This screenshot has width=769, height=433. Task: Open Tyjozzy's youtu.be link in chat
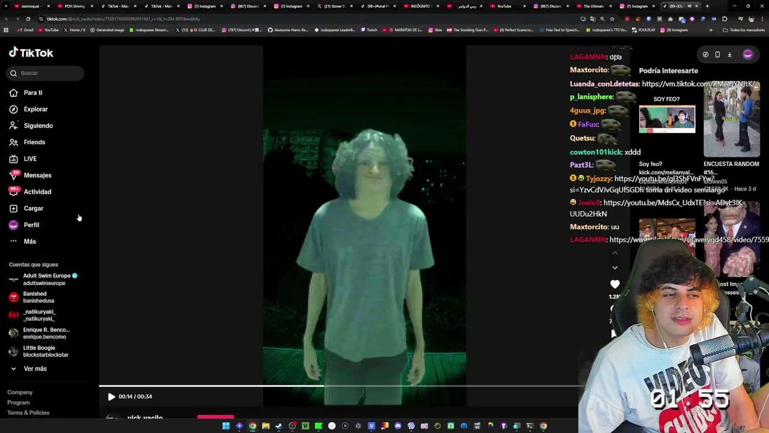point(664,179)
